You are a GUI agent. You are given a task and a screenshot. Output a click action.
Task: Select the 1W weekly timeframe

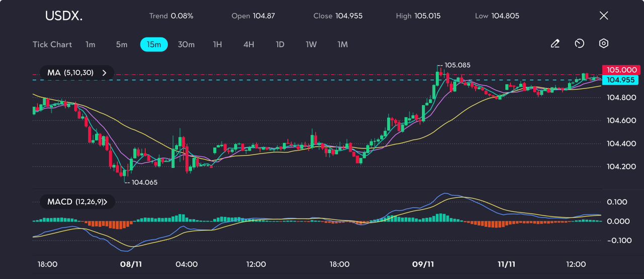click(x=311, y=44)
